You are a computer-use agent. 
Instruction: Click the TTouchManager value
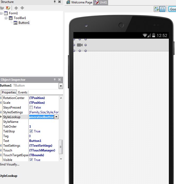(x=42, y=150)
